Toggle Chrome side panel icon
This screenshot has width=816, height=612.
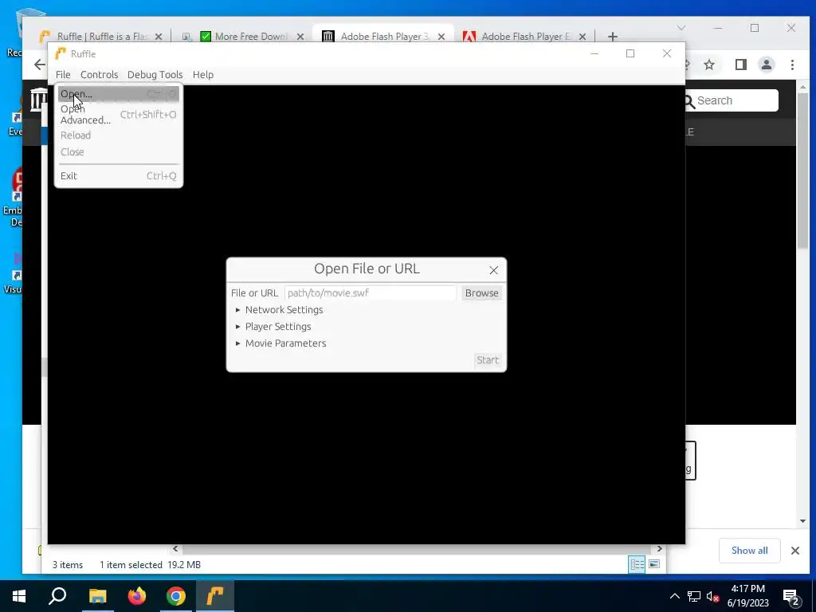pos(740,65)
